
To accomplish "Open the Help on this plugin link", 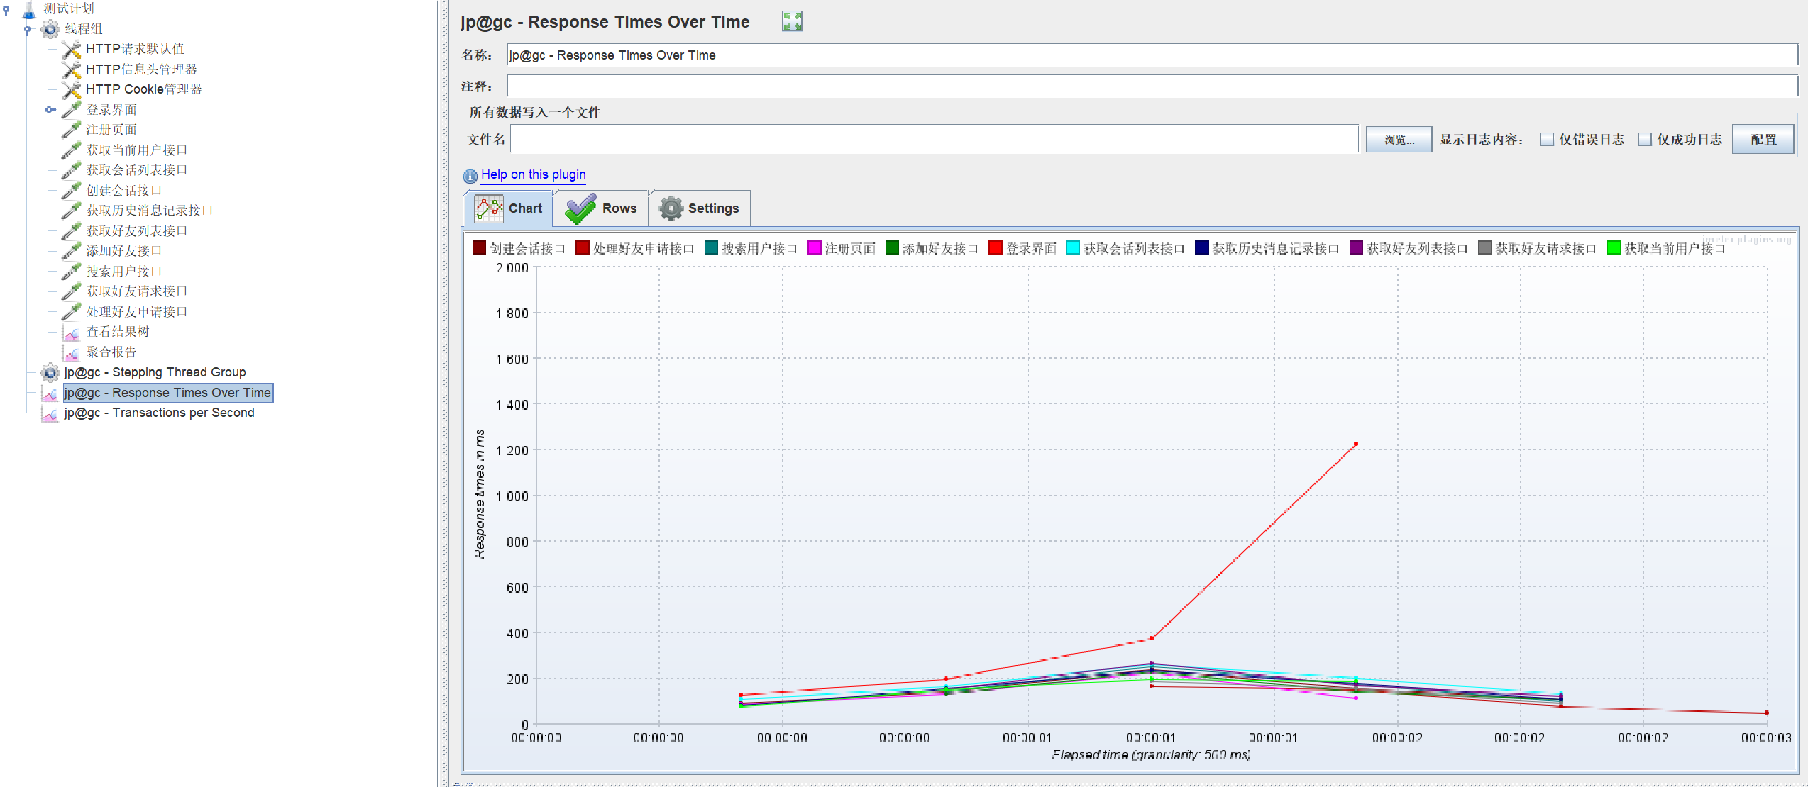I will click(533, 174).
